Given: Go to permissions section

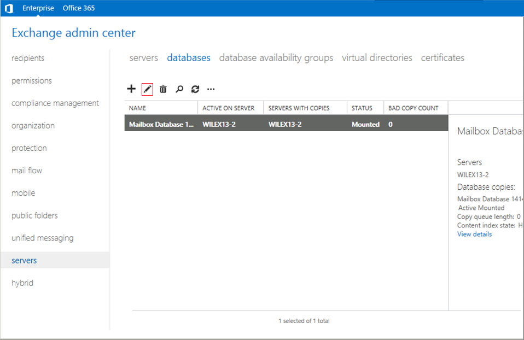Looking at the screenshot, I should [32, 80].
